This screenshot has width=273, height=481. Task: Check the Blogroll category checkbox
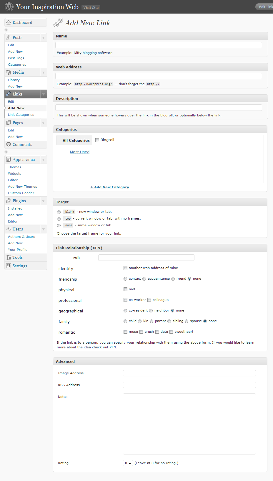(97, 140)
